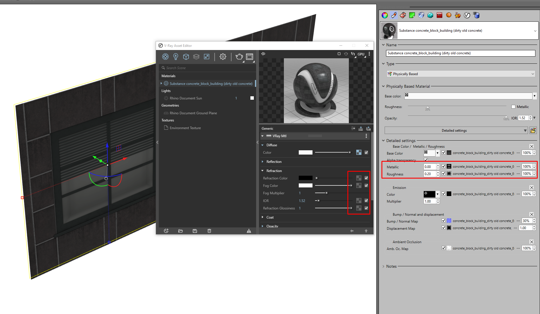Toggle the Base Color texture checkbox
Viewport: 540px width, 314px height.
[444, 153]
